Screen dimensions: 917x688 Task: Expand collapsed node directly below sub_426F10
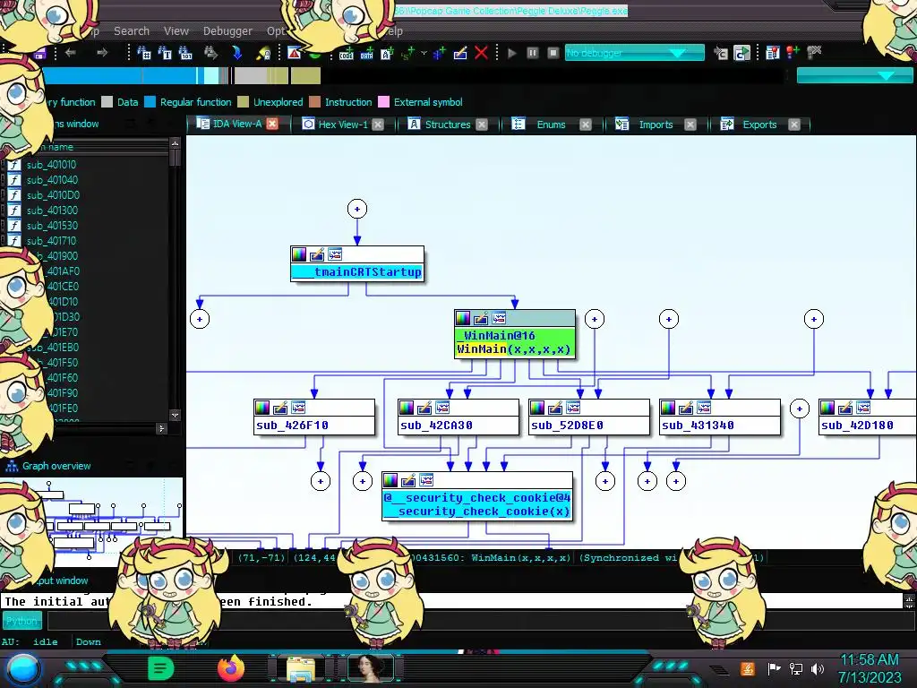pos(321,481)
